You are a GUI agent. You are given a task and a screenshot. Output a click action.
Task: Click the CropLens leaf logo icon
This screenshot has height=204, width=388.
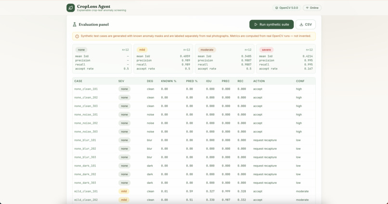[70, 8]
